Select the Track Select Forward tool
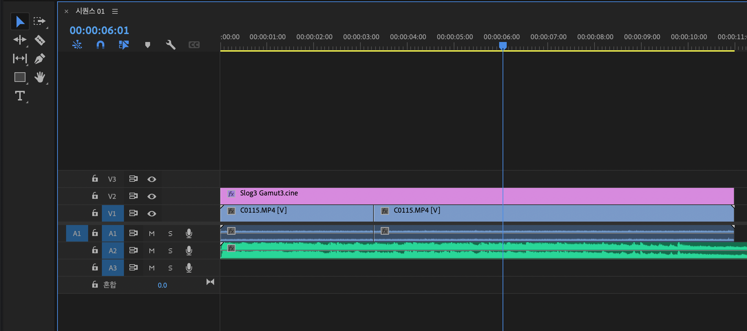The height and width of the screenshot is (331, 747). tap(40, 21)
